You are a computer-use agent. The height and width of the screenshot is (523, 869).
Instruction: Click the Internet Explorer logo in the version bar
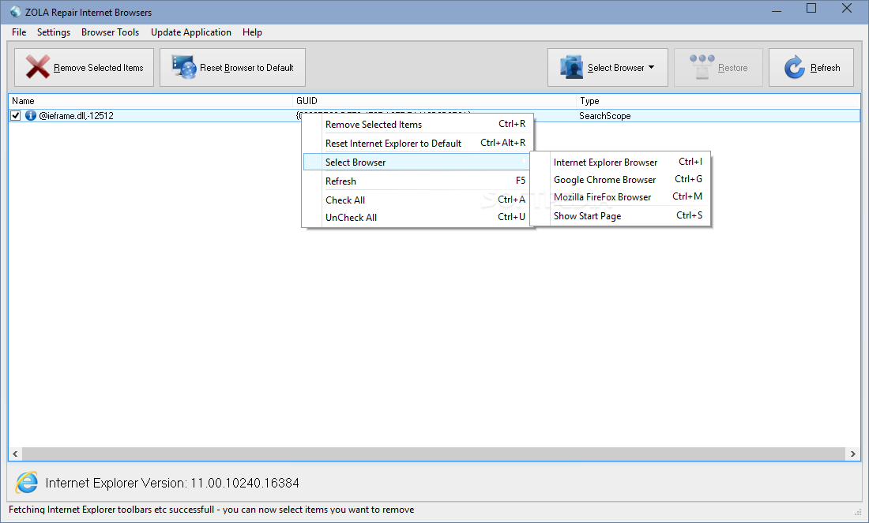(27, 483)
